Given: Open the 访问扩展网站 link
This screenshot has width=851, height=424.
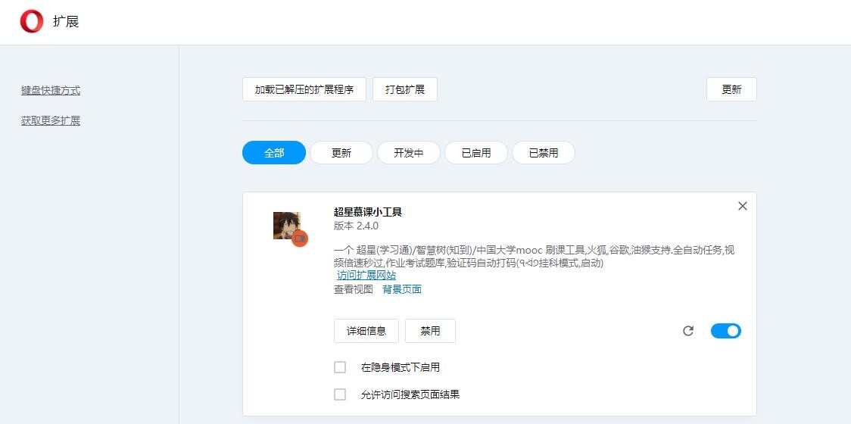Looking at the screenshot, I should click(x=366, y=275).
